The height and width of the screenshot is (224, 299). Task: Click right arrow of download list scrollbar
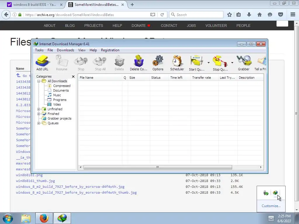[261, 167]
